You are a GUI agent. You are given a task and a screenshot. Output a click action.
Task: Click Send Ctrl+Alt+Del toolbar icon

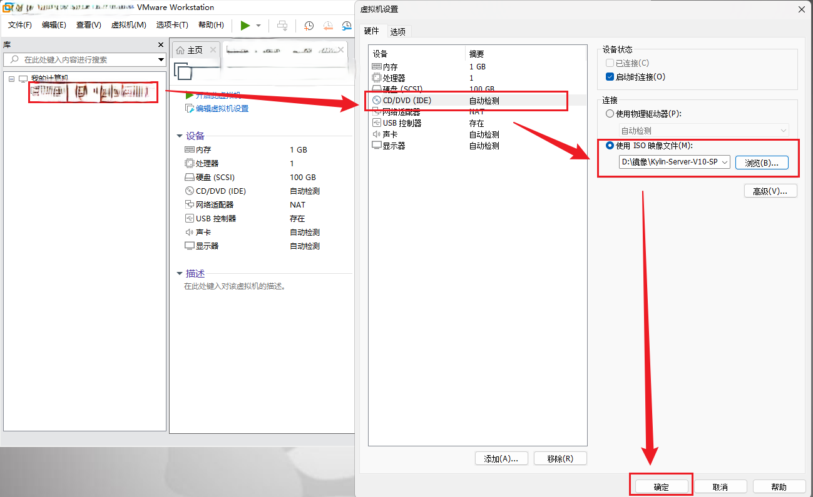(x=282, y=26)
